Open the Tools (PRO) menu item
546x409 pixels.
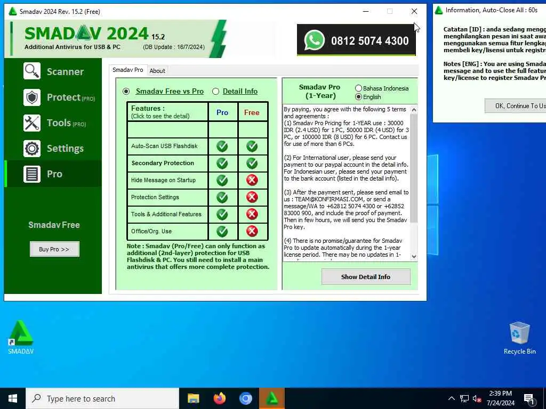[67, 123]
